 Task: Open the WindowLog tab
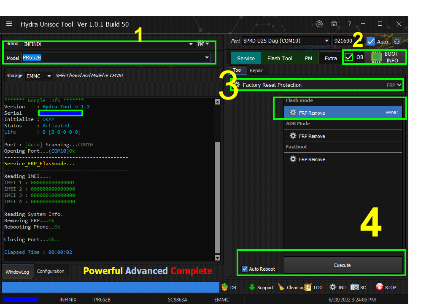click(x=17, y=272)
